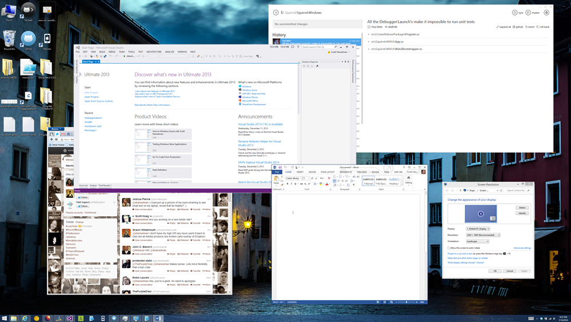Select Center alignment in Word Paragraph group

click(338, 181)
